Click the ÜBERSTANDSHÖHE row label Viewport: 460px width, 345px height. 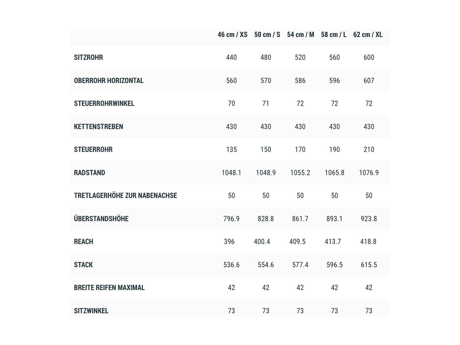click(x=101, y=219)
